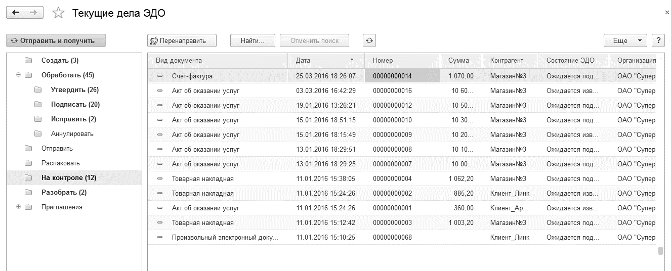The width and height of the screenshot is (671, 271).
Task: Expand the Приглашения tree node
Action: [x=19, y=207]
